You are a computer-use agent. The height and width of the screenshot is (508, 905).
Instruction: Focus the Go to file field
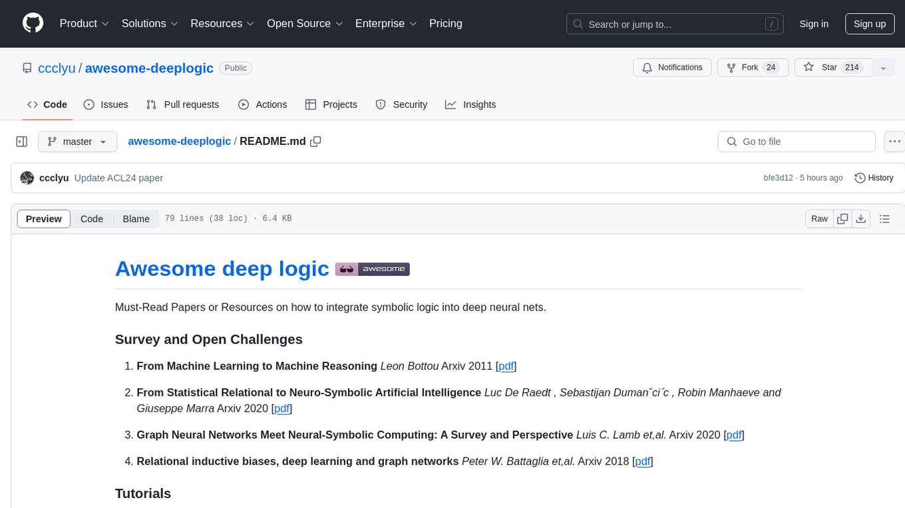pyautogui.click(x=797, y=142)
